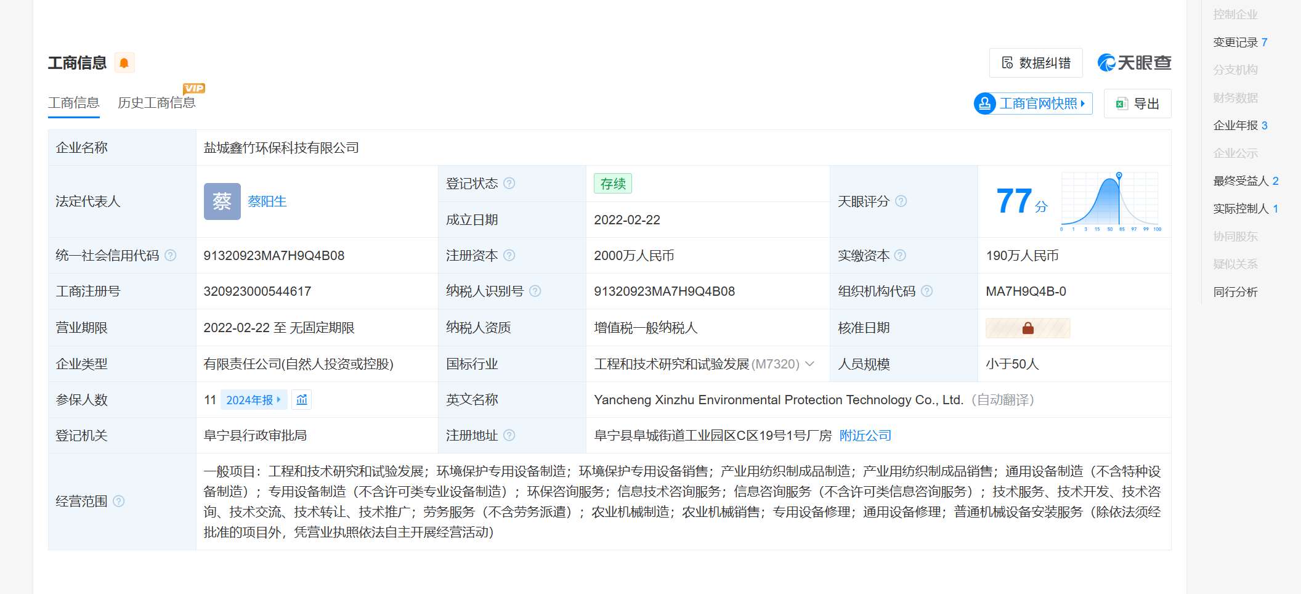1301x594 pixels.
Task: Click help icon beside 注册地址
Action: [509, 436]
